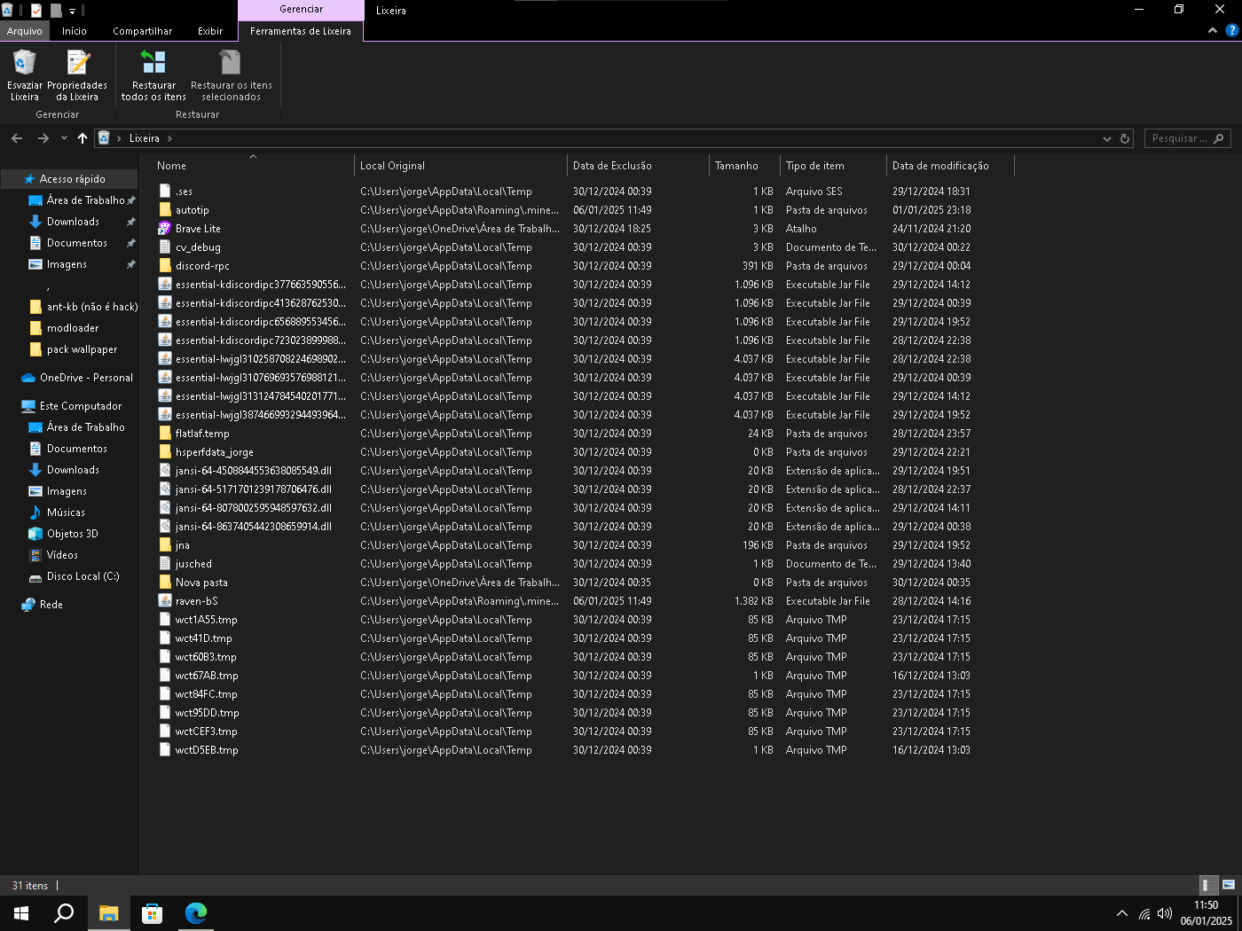Switch to the Compartilhar ribbon tab
The height and width of the screenshot is (931, 1242).
coord(142,31)
